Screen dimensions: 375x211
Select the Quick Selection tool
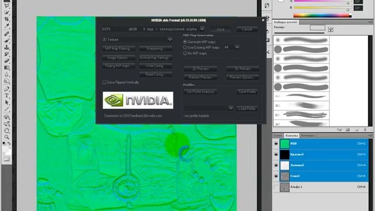[x=6, y=12]
